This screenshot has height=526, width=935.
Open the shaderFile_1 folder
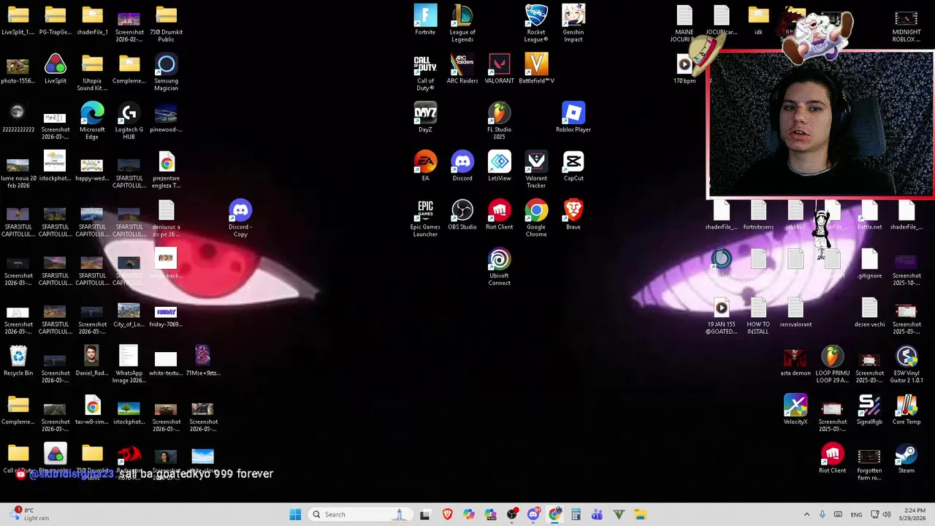coord(92,20)
